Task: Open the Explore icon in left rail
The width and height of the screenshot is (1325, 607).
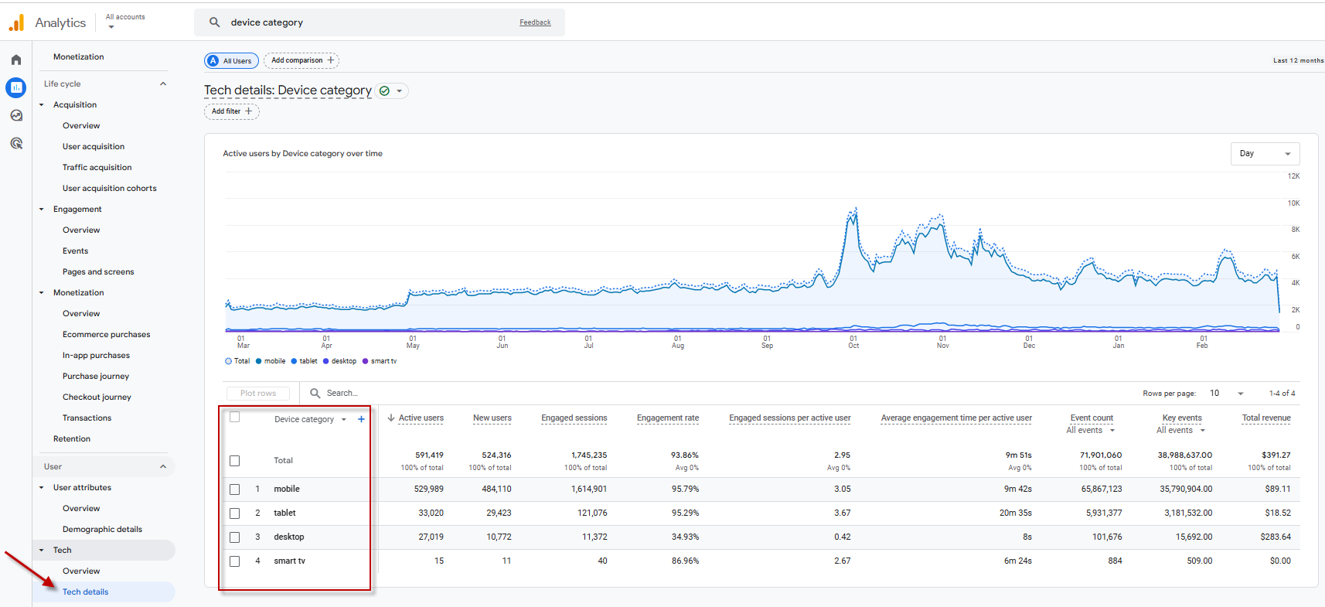Action: click(x=16, y=115)
